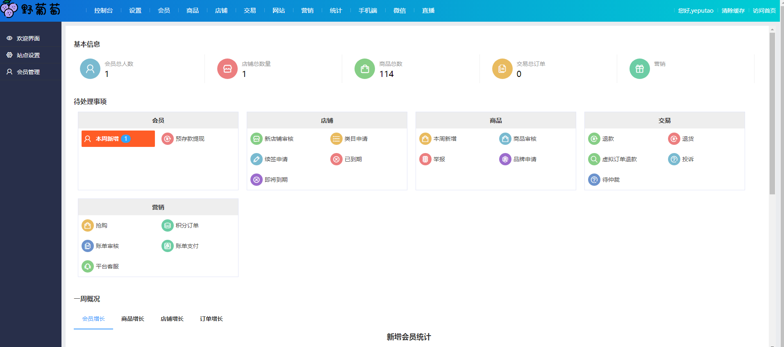The width and height of the screenshot is (784, 347).
Task: Click the 新店铺审核 green shop icon
Action: click(x=256, y=139)
